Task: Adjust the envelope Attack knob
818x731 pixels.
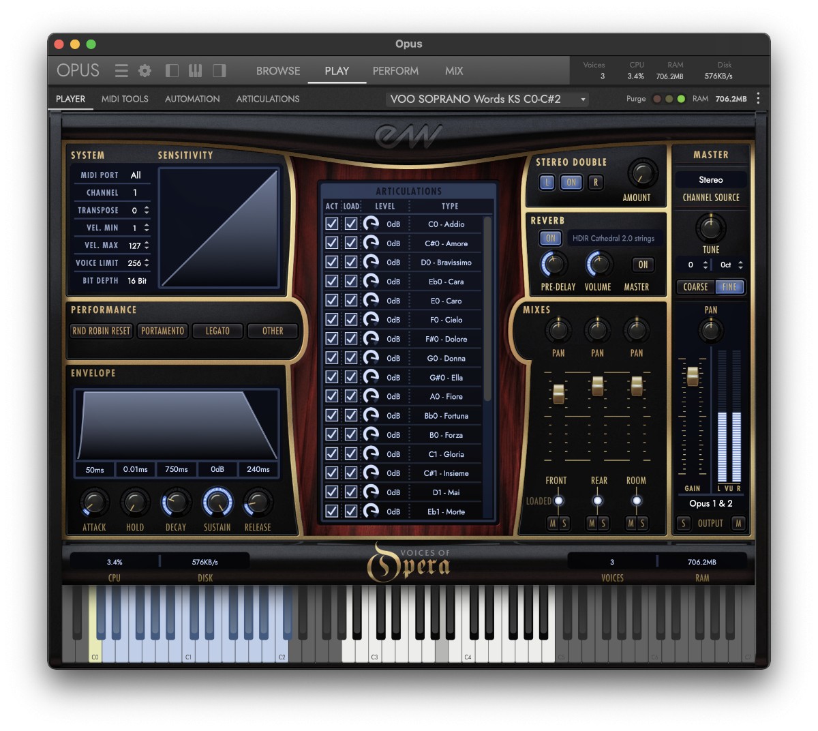Action: coord(94,503)
